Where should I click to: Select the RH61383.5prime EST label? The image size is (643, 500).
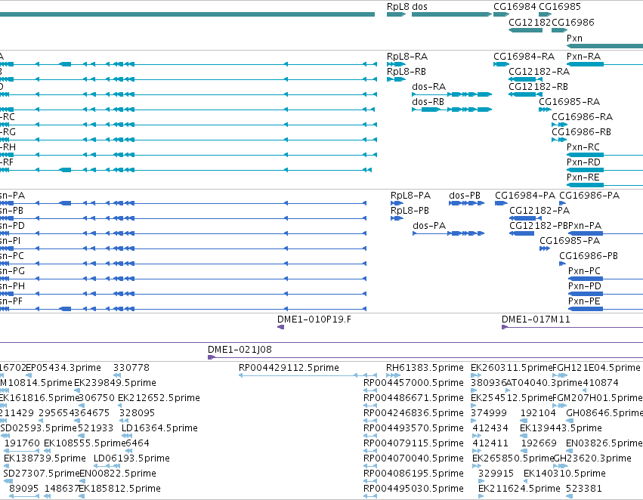click(425, 368)
